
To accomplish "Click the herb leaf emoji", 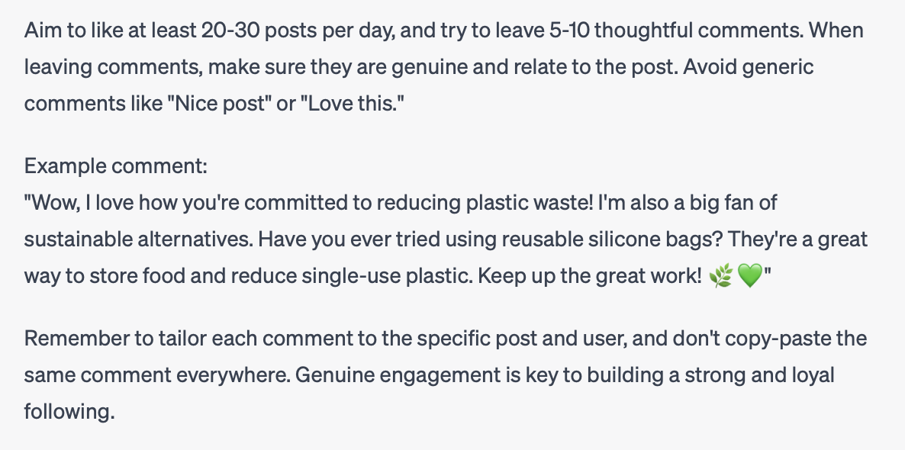I will point(721,276).
